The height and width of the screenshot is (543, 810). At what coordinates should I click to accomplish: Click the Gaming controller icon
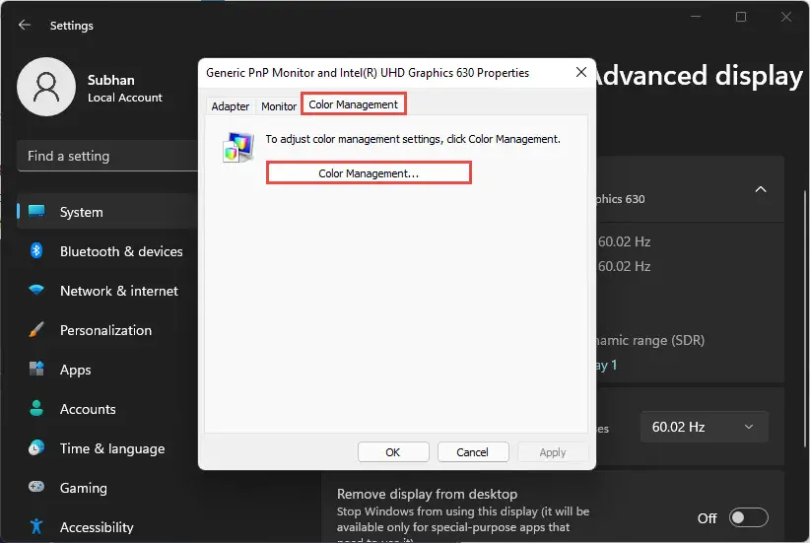[36, 487]
